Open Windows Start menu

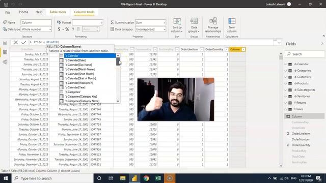(6, 178)
